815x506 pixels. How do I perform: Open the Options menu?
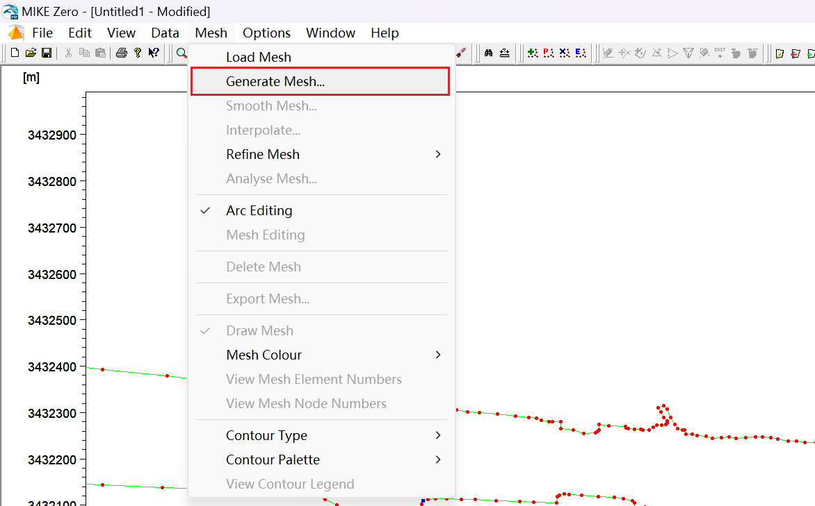266,33
